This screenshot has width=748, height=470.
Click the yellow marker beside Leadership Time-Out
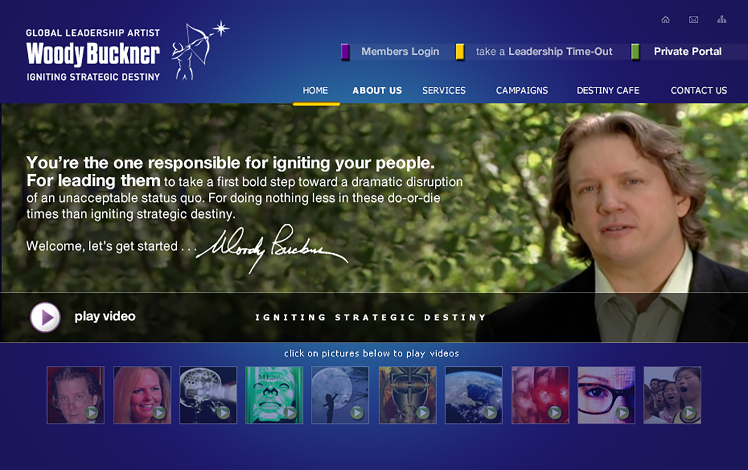(x=459, y=52)
